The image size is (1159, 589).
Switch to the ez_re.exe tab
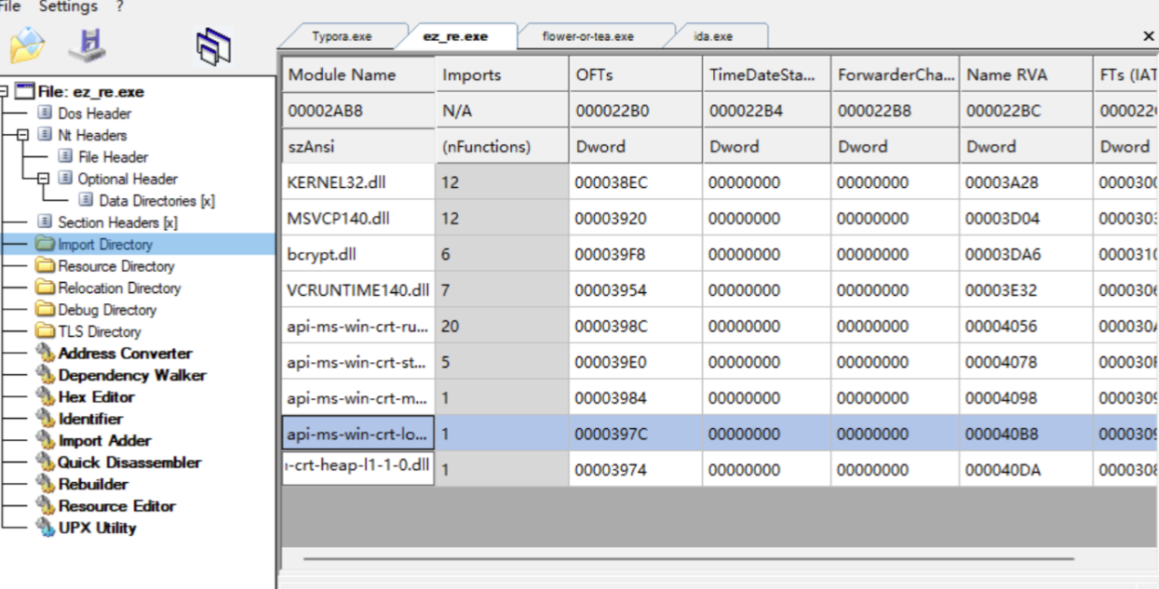[455, 36]
